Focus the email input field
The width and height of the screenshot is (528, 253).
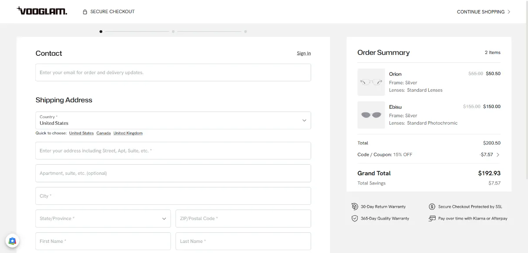pyautogui.click(x=173, y=72)
